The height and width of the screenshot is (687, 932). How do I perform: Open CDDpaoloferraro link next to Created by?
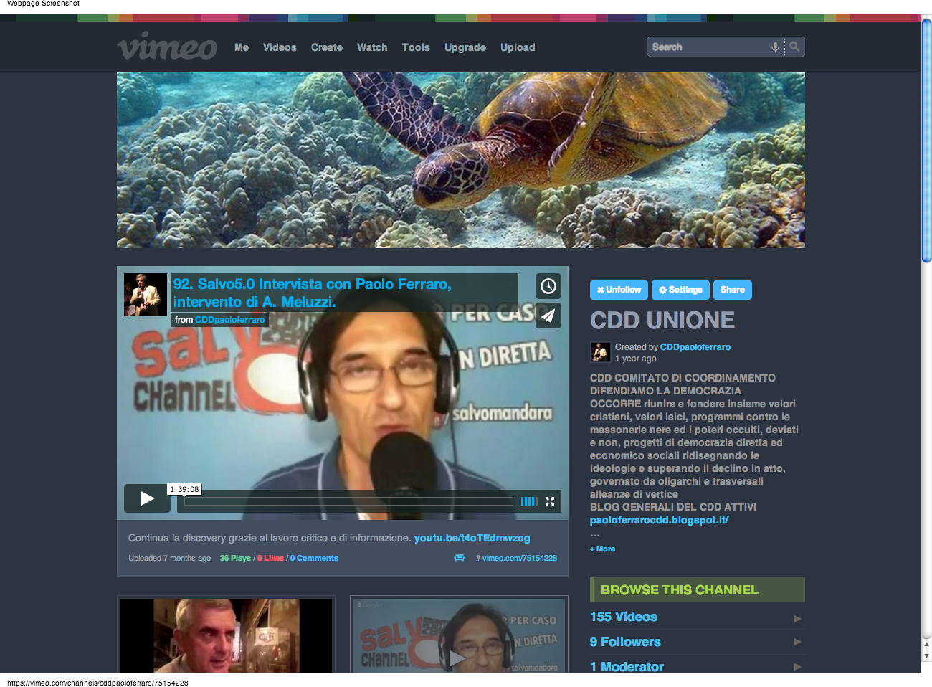(x=695, y=346)
